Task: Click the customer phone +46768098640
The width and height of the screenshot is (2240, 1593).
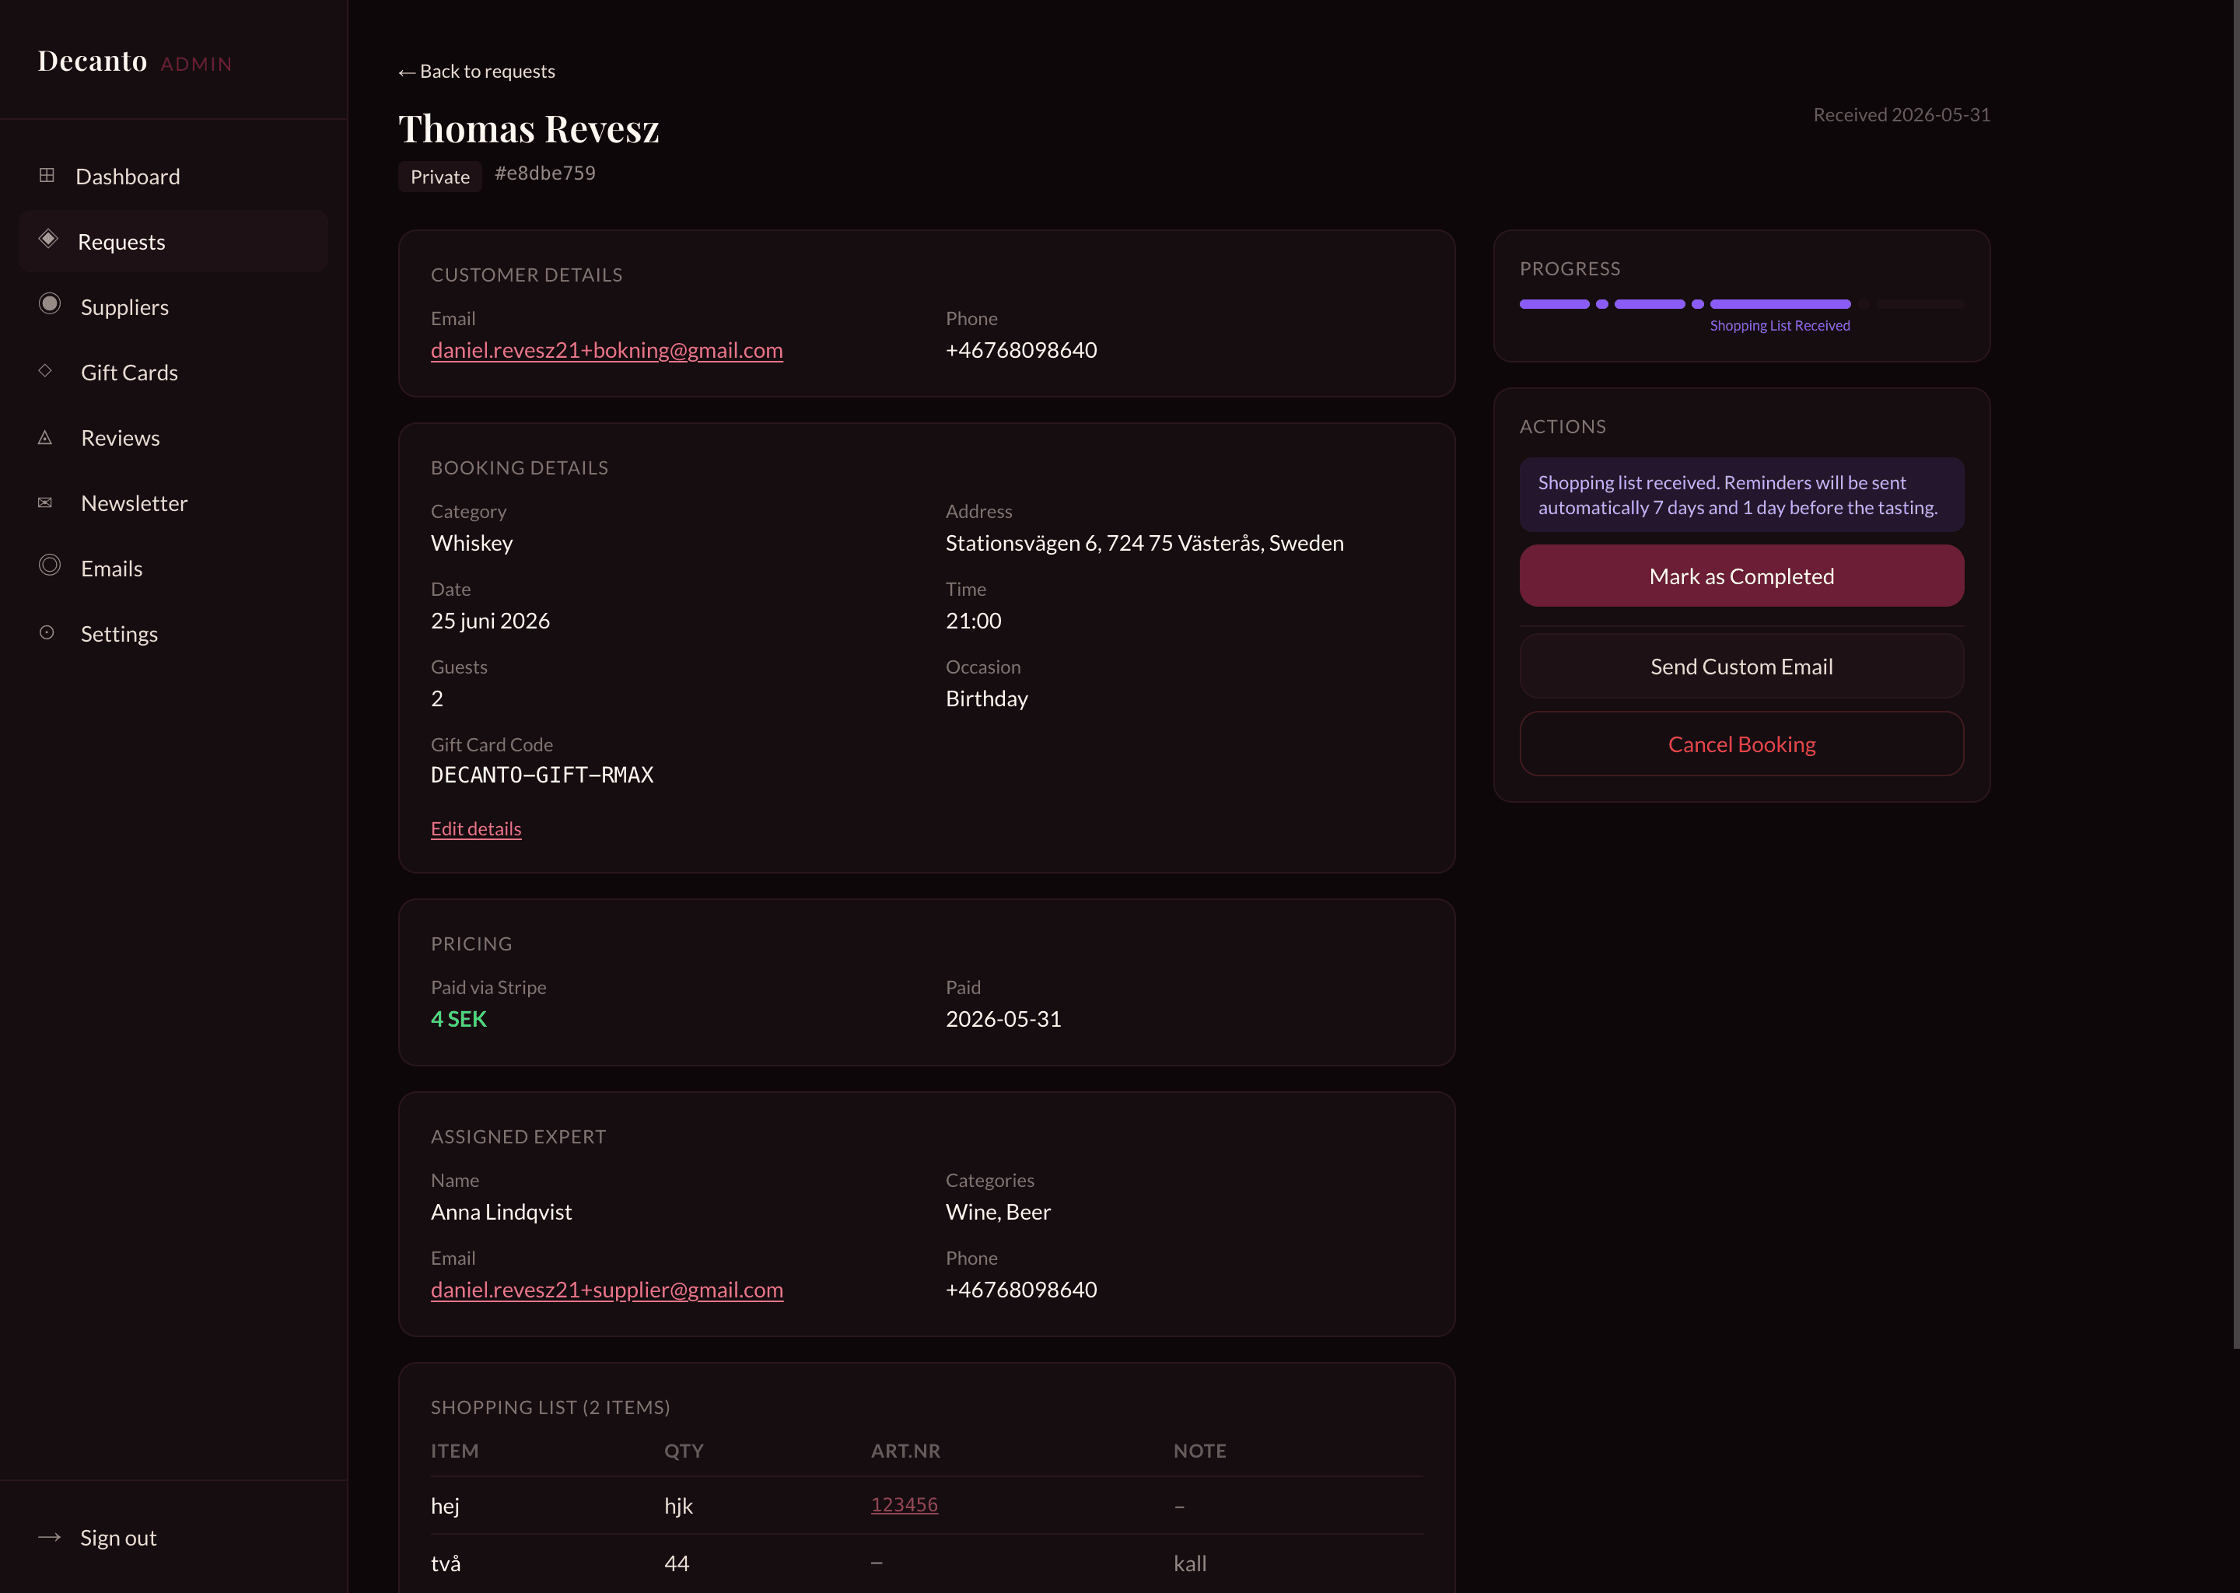Action: pyautogui.click(x=1021, y=350)
